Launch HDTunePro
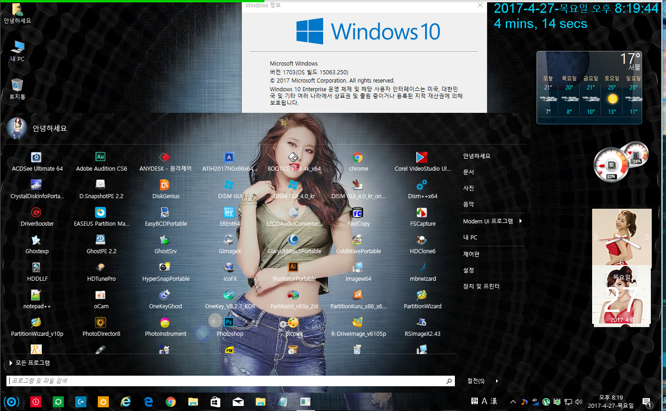This screenshot has height=411, width=666. [101, 272]
